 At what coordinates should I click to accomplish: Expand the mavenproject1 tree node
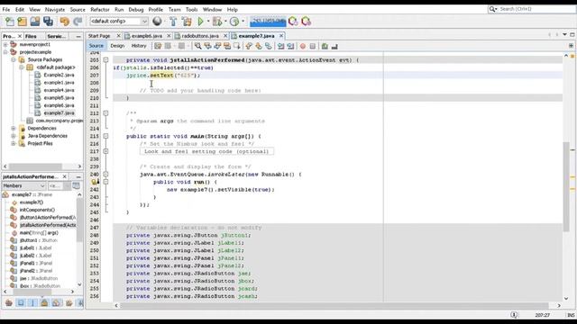click(5, 44)
